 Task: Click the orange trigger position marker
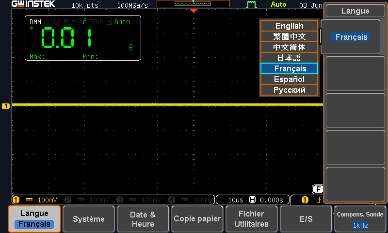[x=194, y=11]
